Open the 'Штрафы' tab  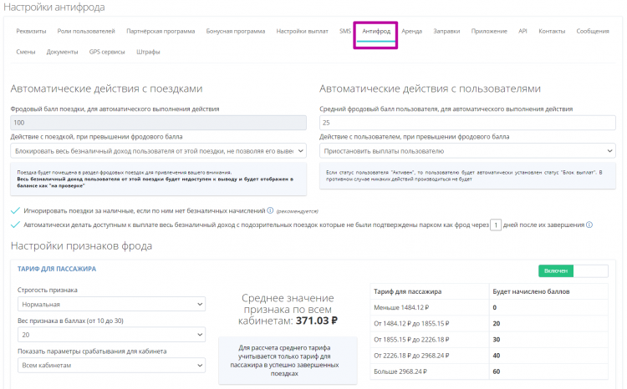[x=148, y=52]
